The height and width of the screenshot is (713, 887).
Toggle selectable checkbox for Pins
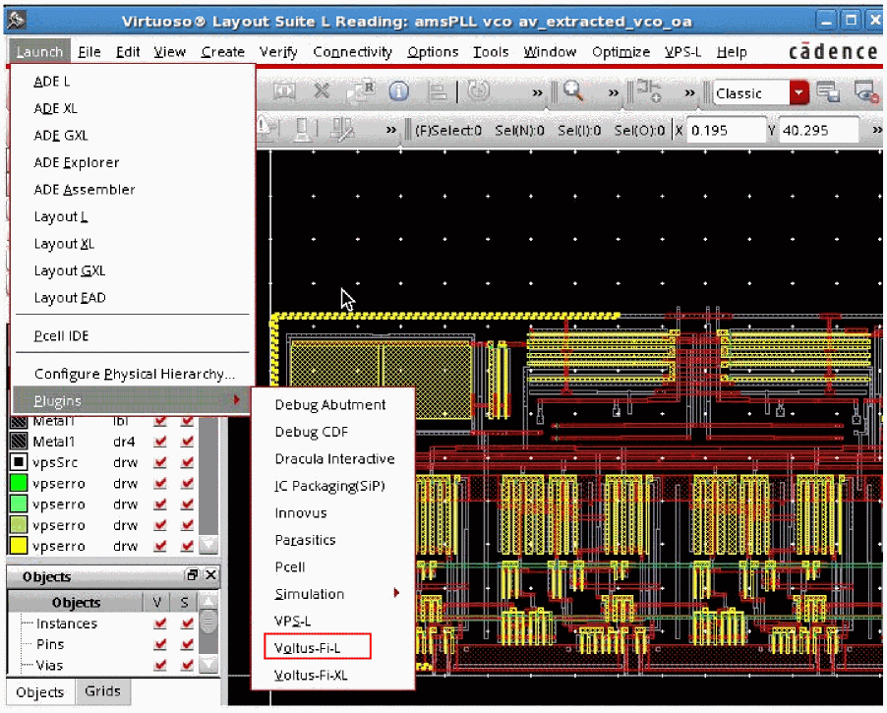[186, 644]
